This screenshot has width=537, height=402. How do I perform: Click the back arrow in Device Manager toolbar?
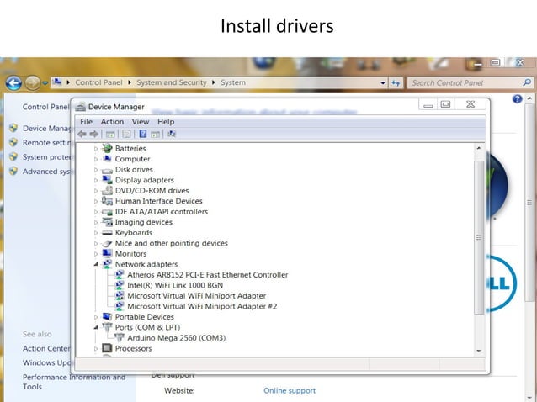click(82, 134)
